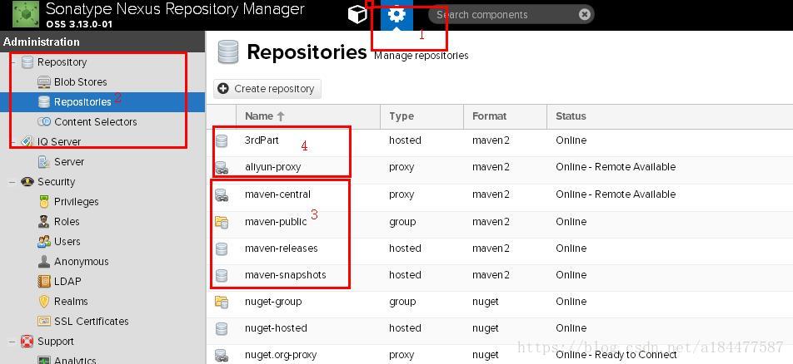Screen dimensions: 793x364
Task: Open Anonymous settings in sidebar
Action: pyautogui.click(x=82, y=262)
